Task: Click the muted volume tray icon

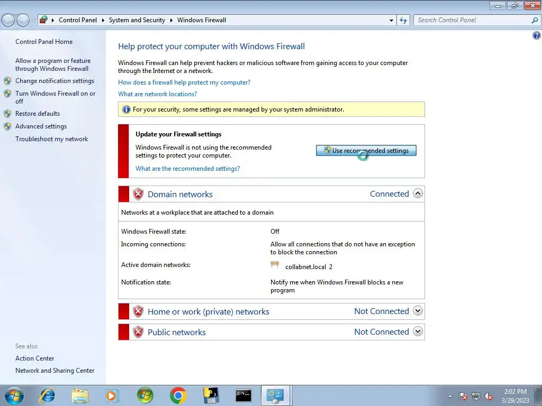Action: coord(489,396)
